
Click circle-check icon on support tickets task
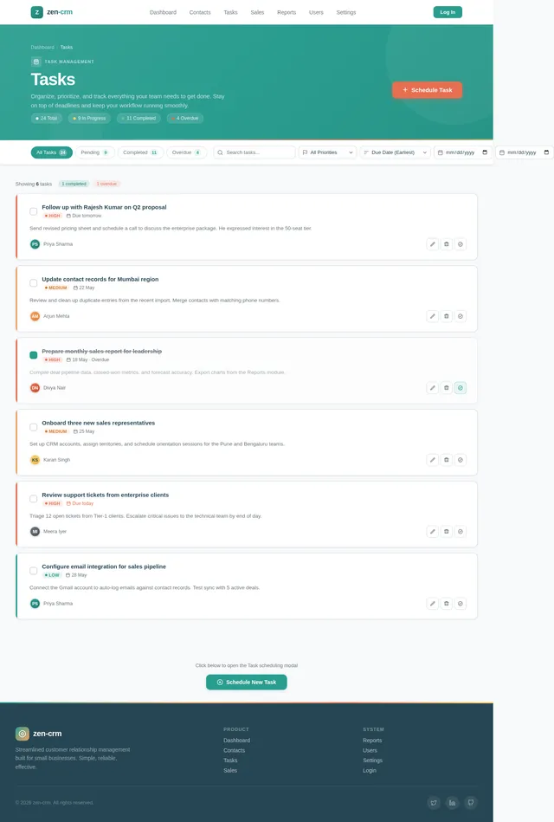(x=461, y=532)
